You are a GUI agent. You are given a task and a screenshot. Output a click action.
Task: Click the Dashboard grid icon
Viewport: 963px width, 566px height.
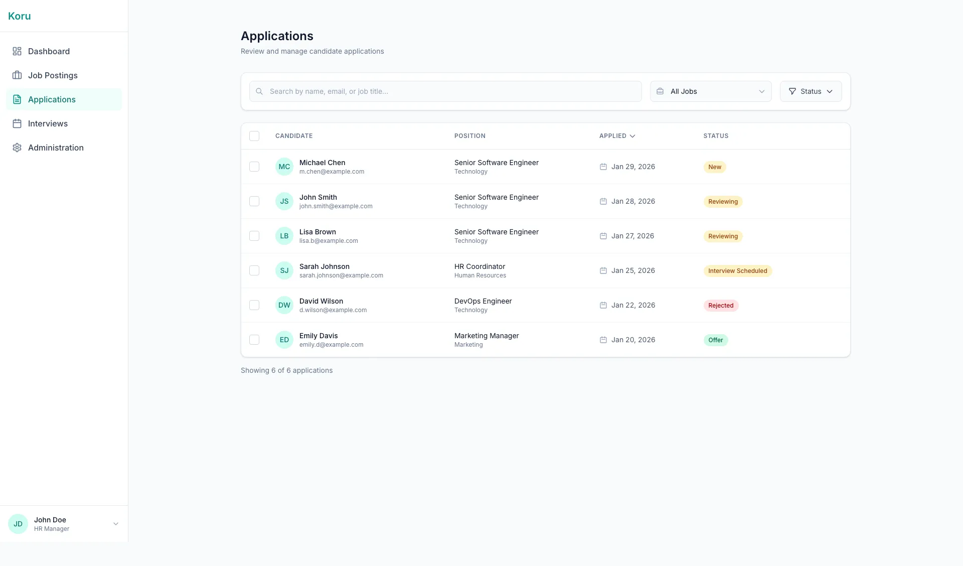pos(17,51)
